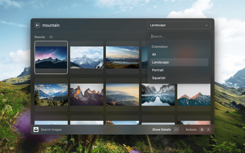
Task: Click the Command key icon
Action: point(202,130)
